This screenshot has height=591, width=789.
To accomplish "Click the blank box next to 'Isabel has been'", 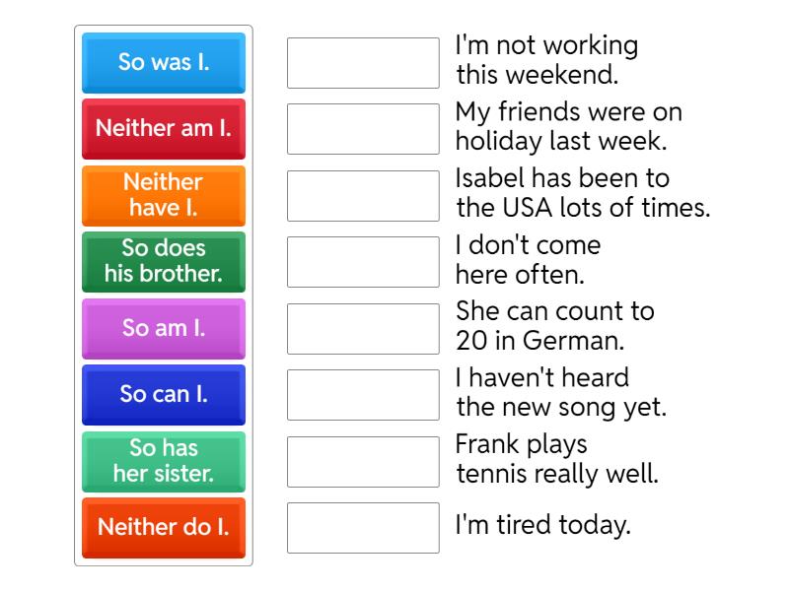I will pos(363,196).
